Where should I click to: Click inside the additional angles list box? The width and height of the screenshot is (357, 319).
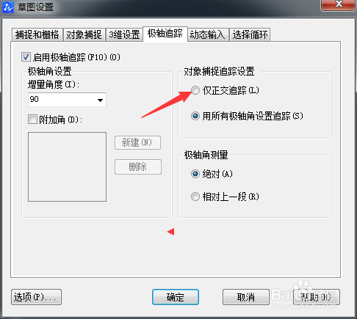(67, 166)
